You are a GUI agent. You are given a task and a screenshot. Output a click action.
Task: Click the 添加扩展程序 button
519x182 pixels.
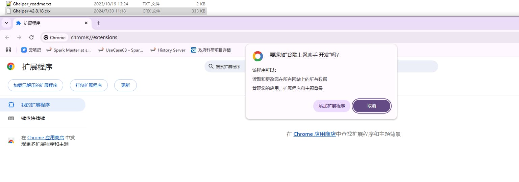tap(331, 106)
